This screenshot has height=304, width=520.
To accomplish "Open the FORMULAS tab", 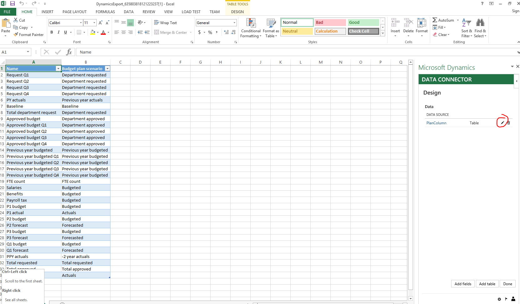I will pyautogui.click(x=105, y=12).
